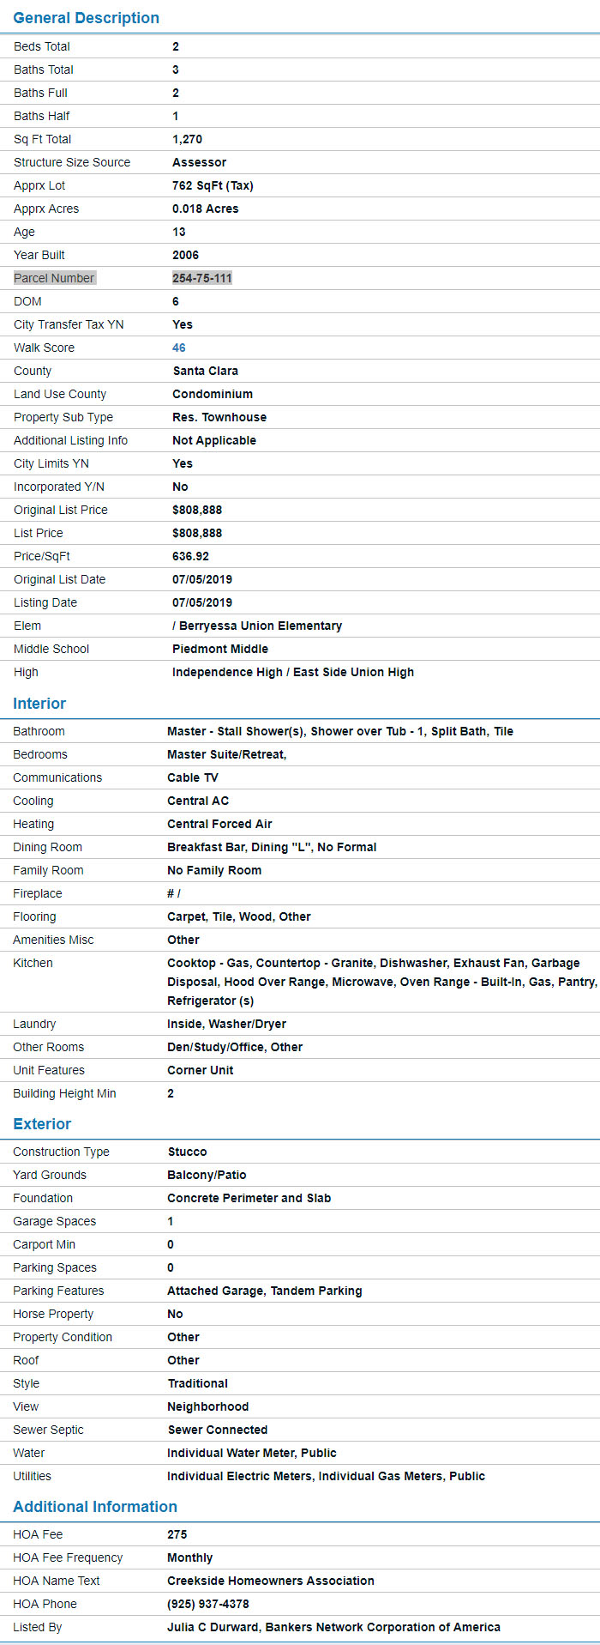The width and height of the screenshot is (600, 1645).
Task: Select the Sq Ft Total value 1,270
Action: coord(188,139)
